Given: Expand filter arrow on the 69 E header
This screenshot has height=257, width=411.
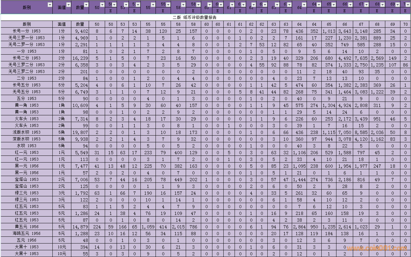Looking at the screenshot, I should tap(398, 4).
